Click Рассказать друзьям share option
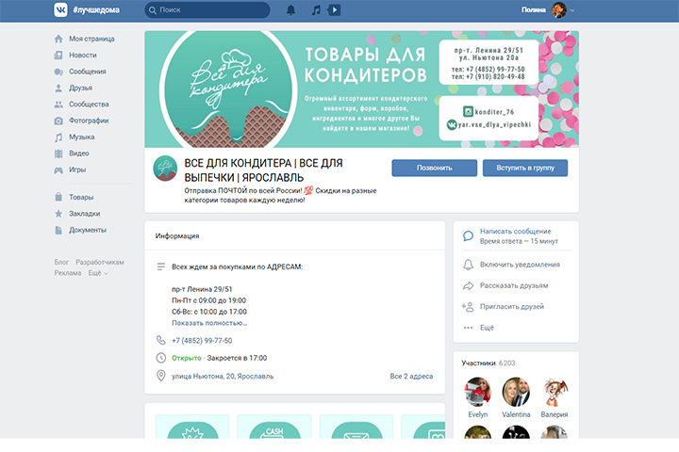Screen dimensions: 679x452 click(514, 285)
